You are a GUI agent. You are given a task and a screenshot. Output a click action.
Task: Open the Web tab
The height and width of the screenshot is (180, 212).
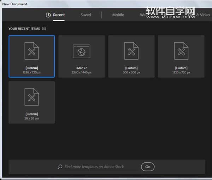[x=143, y=15]
